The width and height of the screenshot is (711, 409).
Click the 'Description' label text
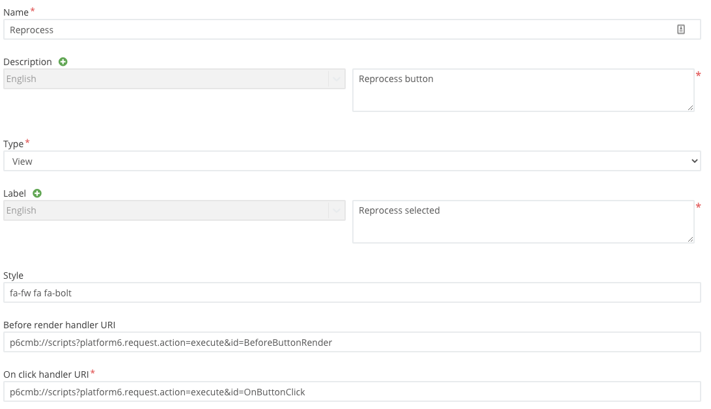pos(27,62)
